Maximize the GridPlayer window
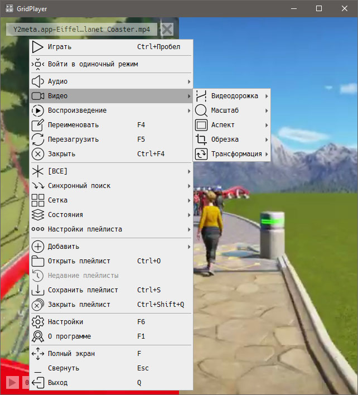 [319, 8]
